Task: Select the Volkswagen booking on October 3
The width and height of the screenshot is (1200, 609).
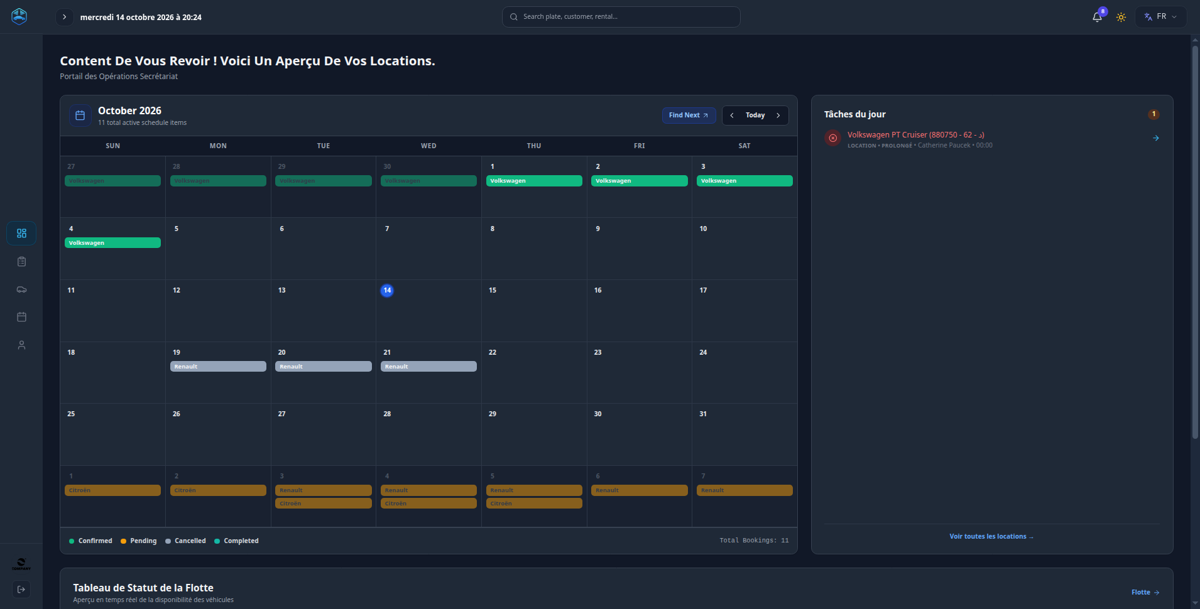Action: pyautogui.click(x=745, y=181)
